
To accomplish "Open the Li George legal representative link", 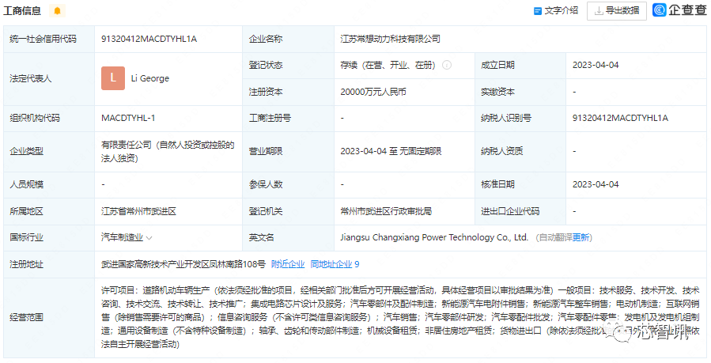I will (x=149, y=78).
